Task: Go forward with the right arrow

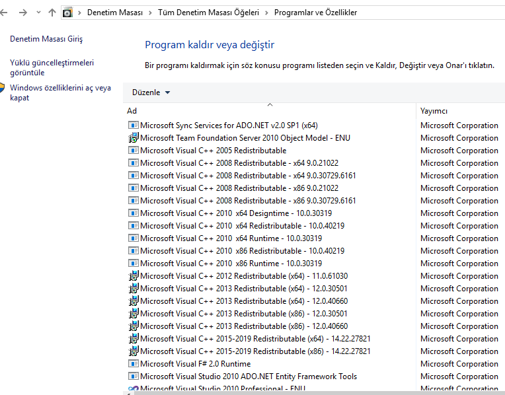Action: click(23, 13)
